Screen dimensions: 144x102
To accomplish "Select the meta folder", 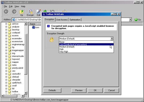I will click(x=14, y=65).
